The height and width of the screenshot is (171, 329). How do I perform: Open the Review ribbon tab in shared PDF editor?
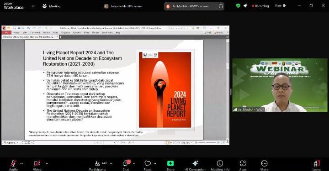point(96,33)
